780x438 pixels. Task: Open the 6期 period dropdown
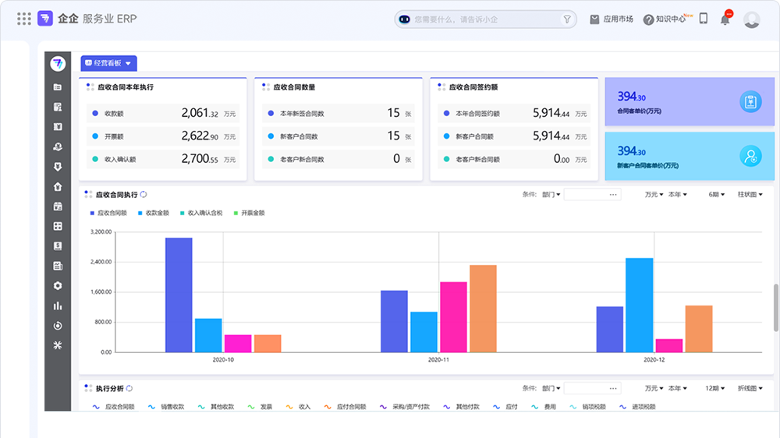pyautogui.click(x=716, y=194)
